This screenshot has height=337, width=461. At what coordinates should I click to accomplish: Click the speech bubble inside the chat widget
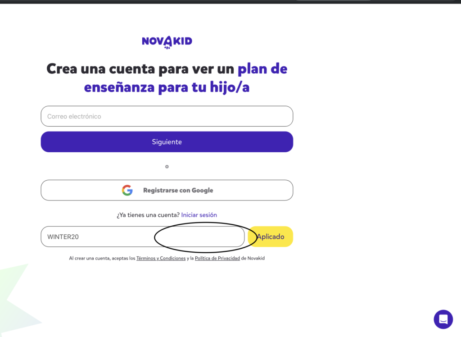click(x=443, y=319)
